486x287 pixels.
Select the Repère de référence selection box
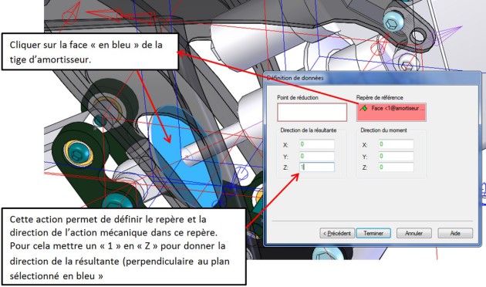point(391,112)
